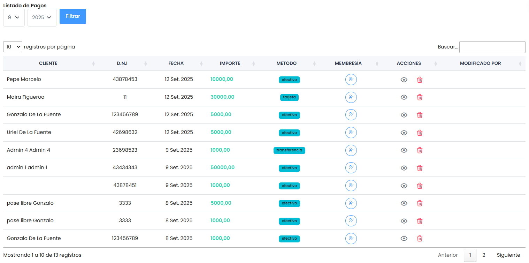529x263 pixels.
Task: Click the Filtrar button
Action: tap(73, 16)
